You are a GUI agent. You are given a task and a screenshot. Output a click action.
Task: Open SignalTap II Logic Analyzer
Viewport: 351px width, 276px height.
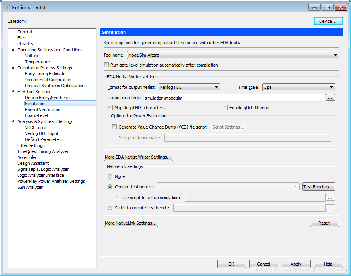(x=43, y=169)
